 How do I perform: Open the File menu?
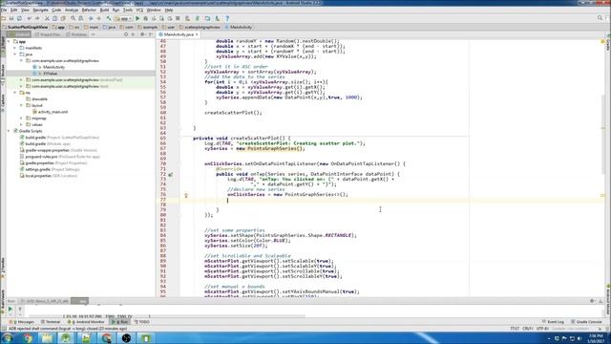click(x=4, y=10)
